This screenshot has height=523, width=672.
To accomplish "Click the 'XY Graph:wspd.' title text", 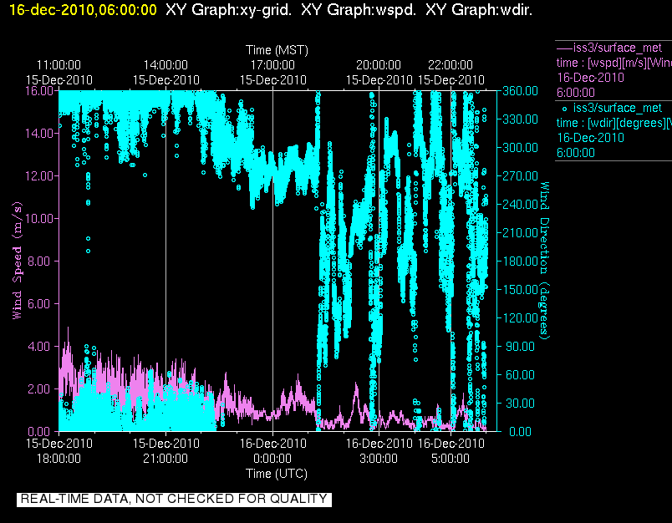I will [359, 9].
